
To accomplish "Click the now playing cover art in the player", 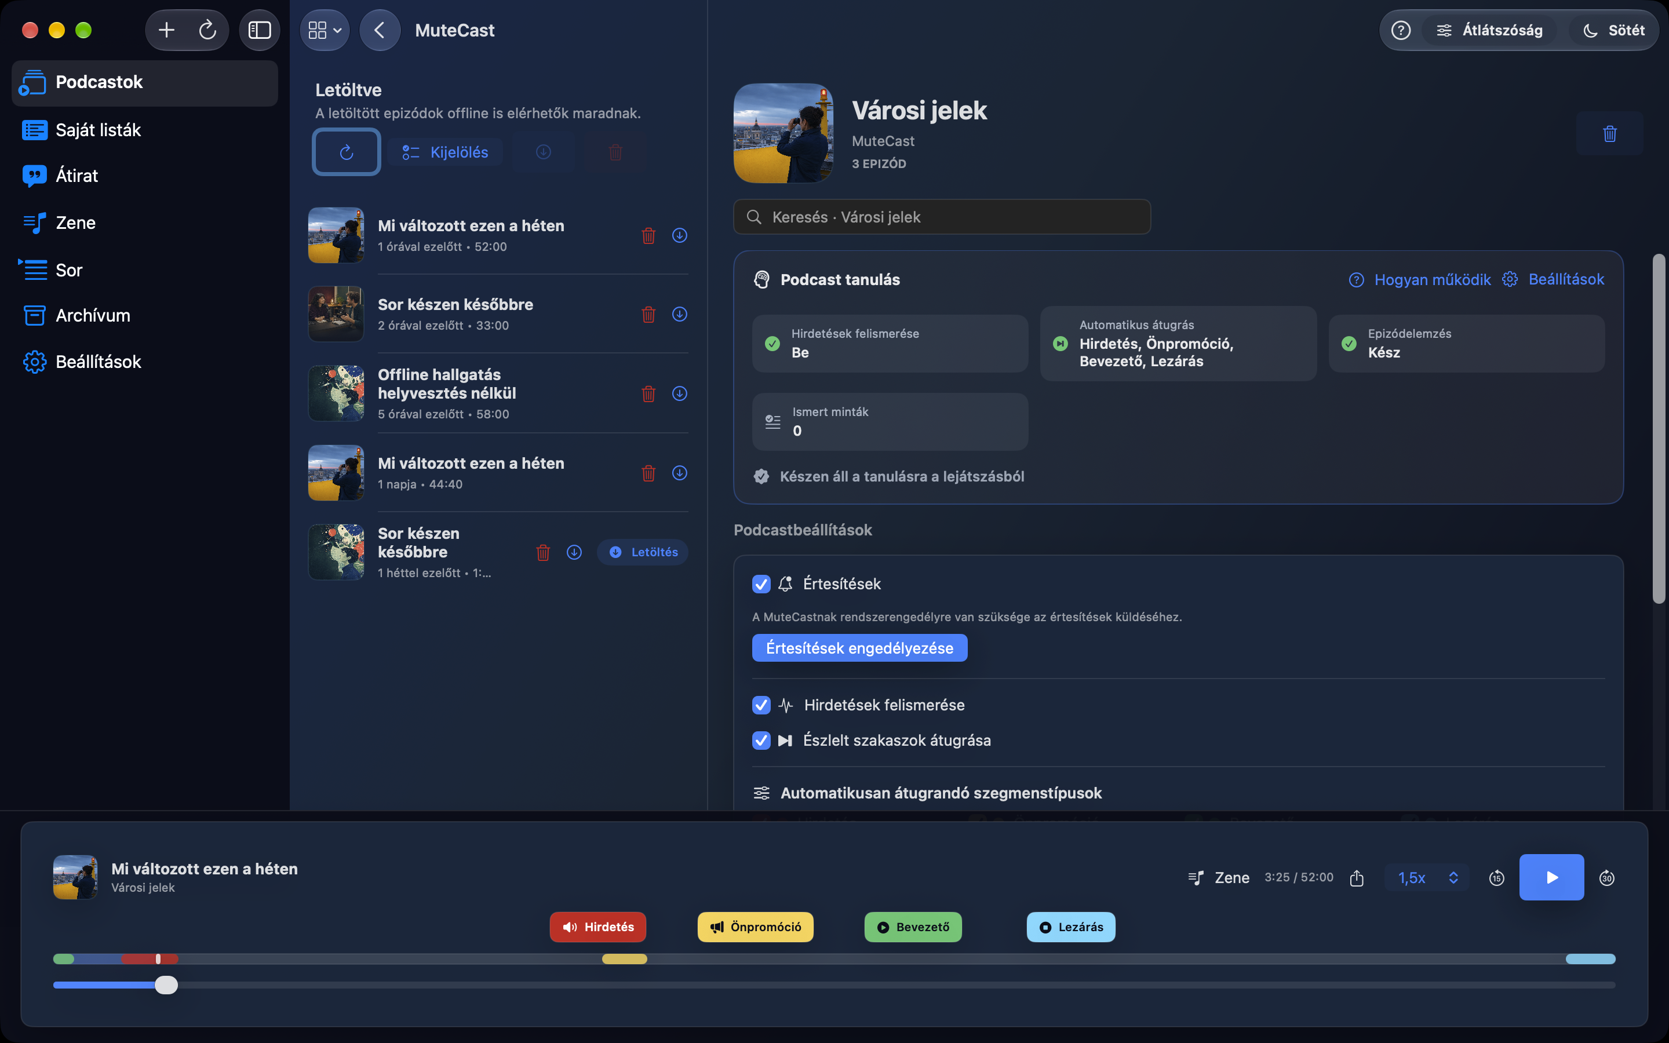I will pos(75,877).
